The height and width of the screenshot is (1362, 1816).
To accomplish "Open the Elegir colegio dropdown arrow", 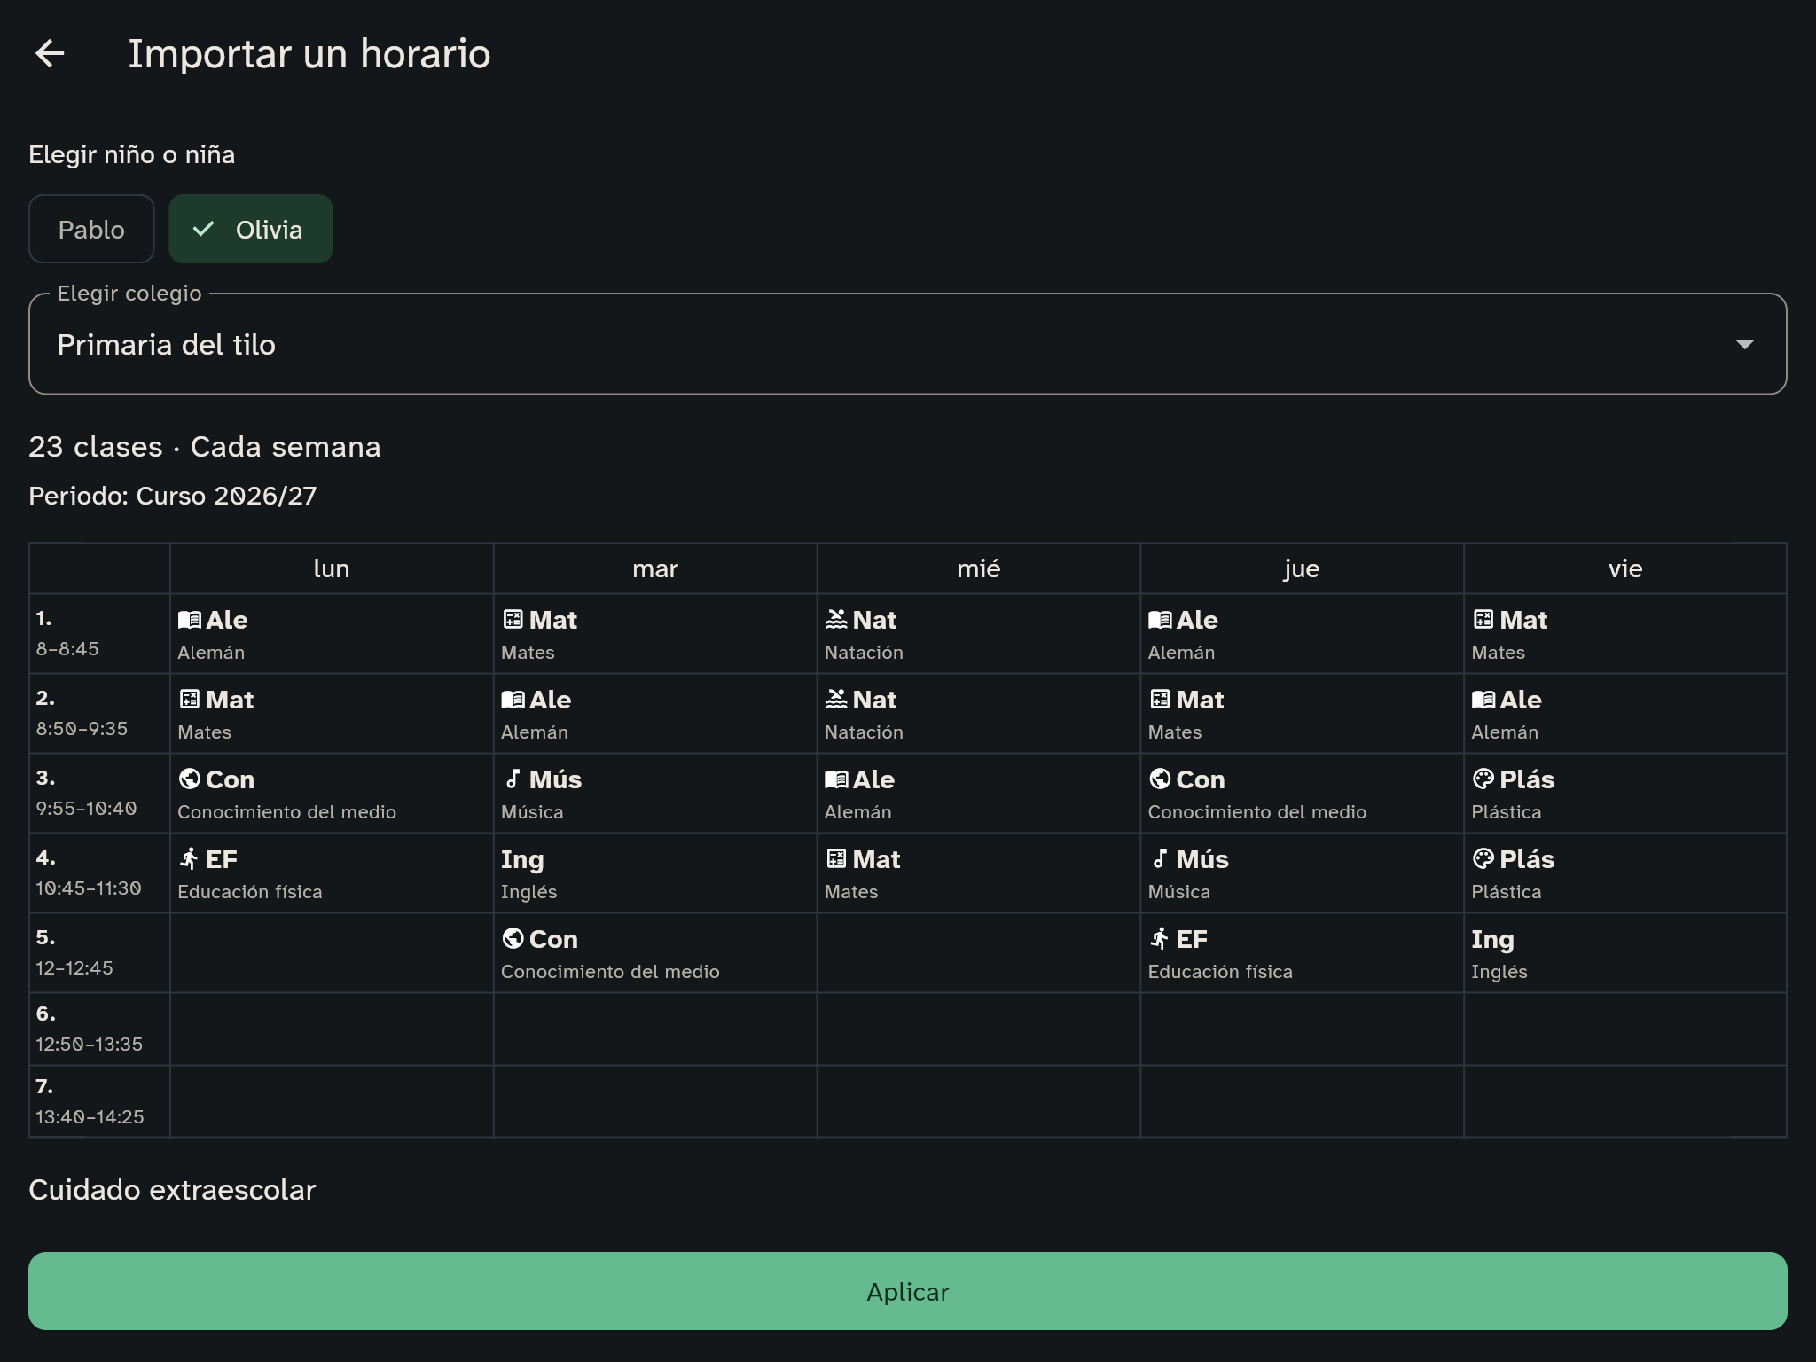I will (x=1744, y=344).
